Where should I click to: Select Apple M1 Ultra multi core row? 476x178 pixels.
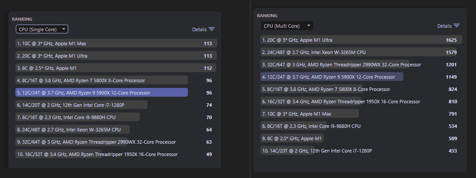(361, 40)
